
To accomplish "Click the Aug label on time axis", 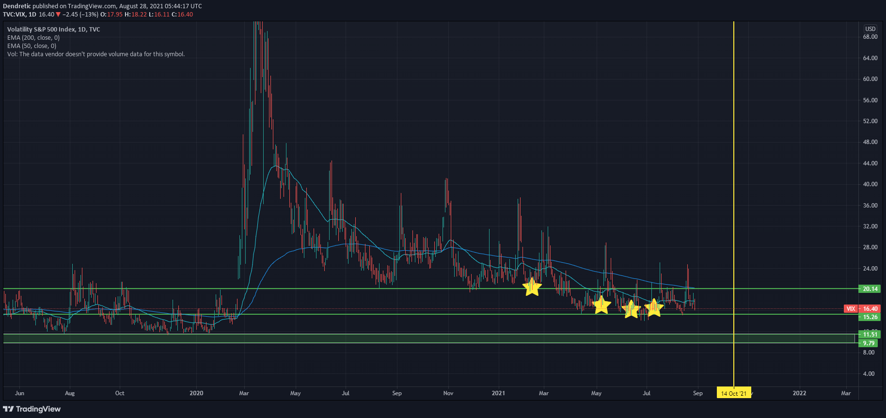I will (x=70, y=393).
